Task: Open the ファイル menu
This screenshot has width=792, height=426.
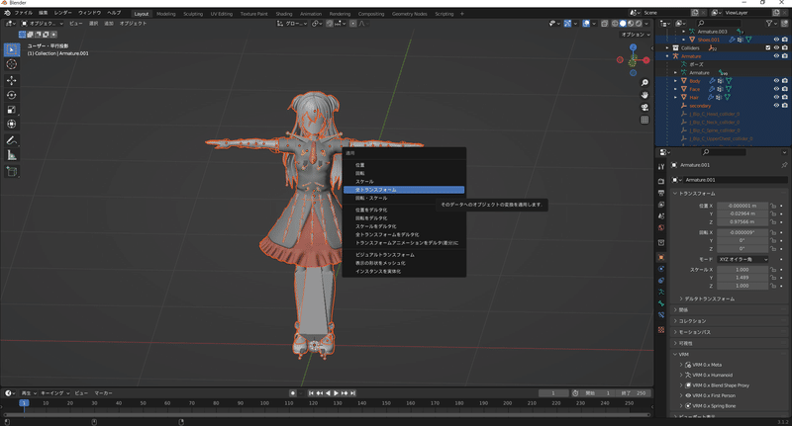Action: pyautogui.click(x=23, y=13)
